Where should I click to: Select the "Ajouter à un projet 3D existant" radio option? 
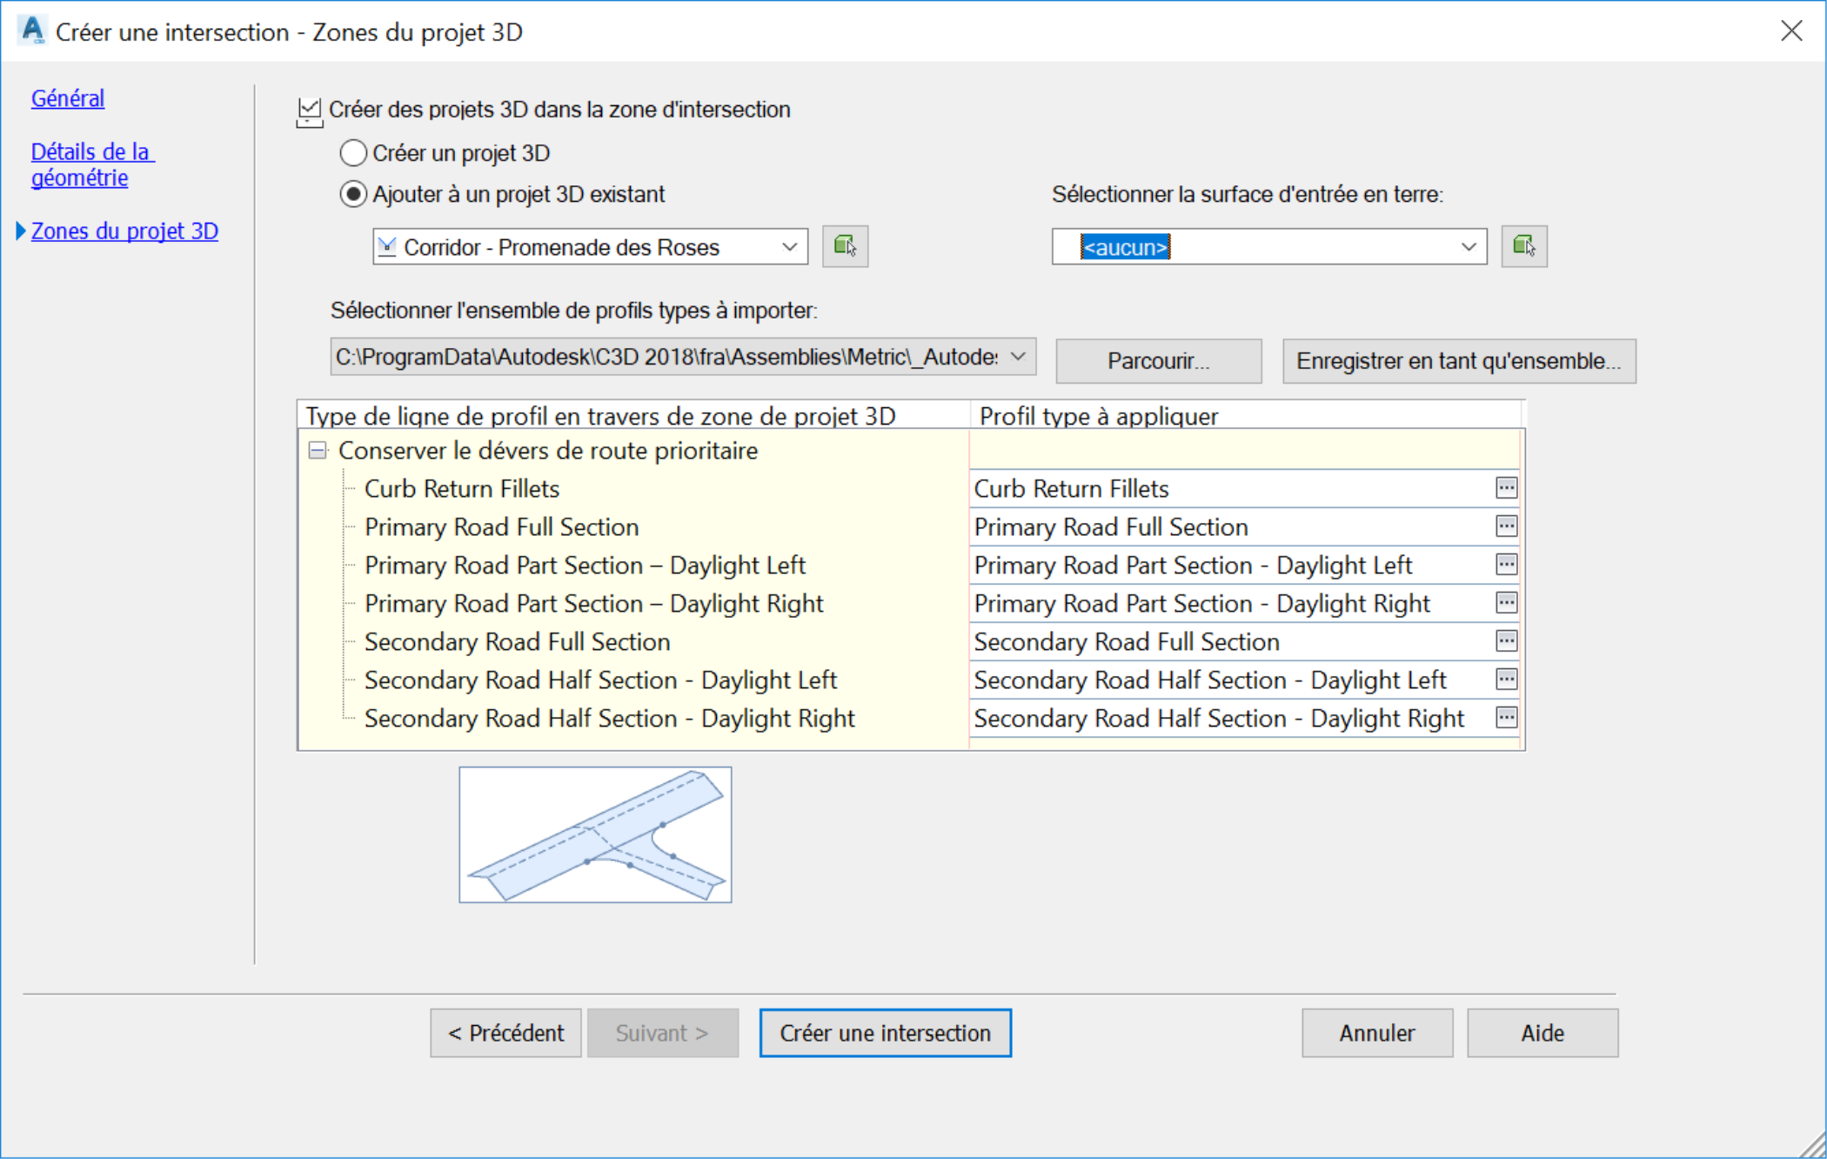tap(353, 194)
